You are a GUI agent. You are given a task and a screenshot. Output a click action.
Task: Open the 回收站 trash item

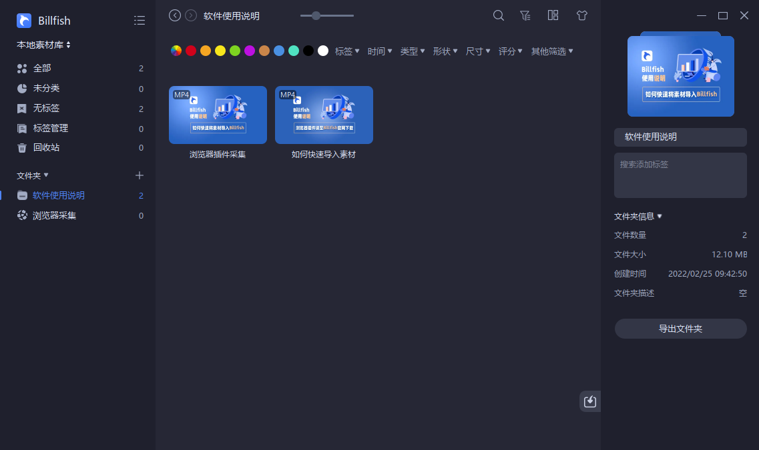point(46,147)
